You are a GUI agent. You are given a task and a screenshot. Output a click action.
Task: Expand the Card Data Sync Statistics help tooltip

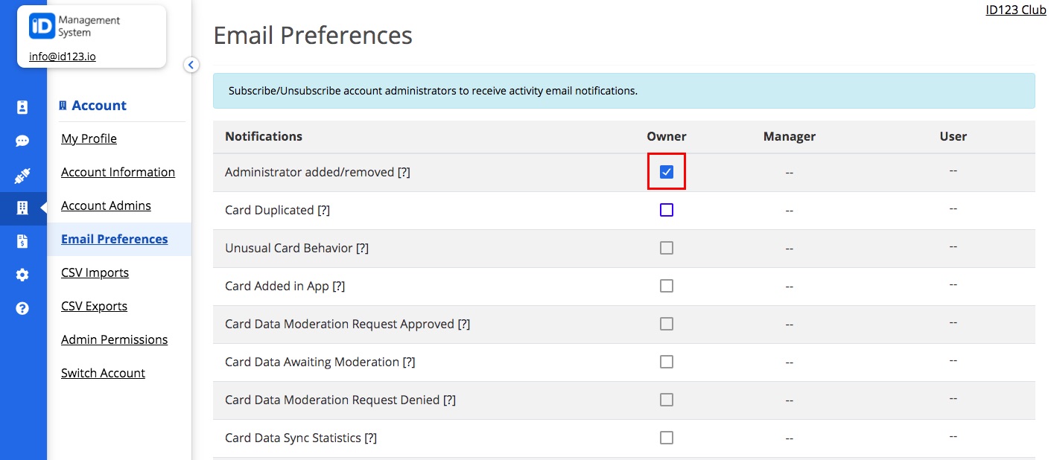coord(370,438)
